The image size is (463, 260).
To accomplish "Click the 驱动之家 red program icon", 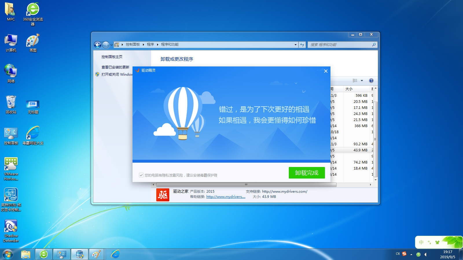I will tap(163, 195).
